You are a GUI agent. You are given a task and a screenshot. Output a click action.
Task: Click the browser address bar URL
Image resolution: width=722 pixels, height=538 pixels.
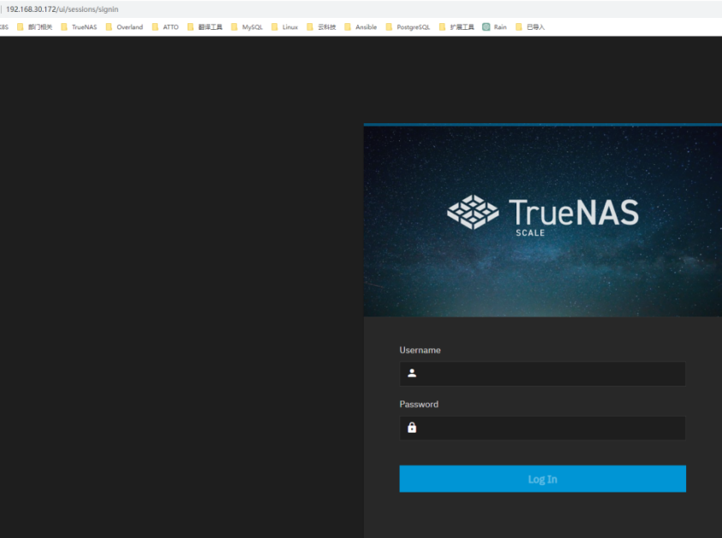click(63, 9)
